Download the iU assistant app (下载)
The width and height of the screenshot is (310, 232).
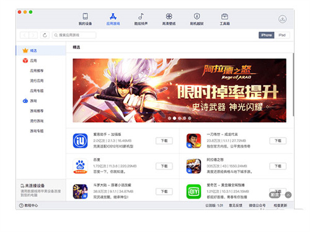pyautogui.click(x=164, y=141)
